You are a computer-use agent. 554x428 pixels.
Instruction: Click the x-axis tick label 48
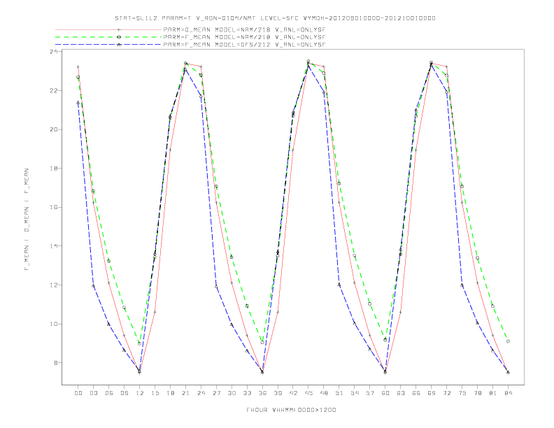(324, 393)
